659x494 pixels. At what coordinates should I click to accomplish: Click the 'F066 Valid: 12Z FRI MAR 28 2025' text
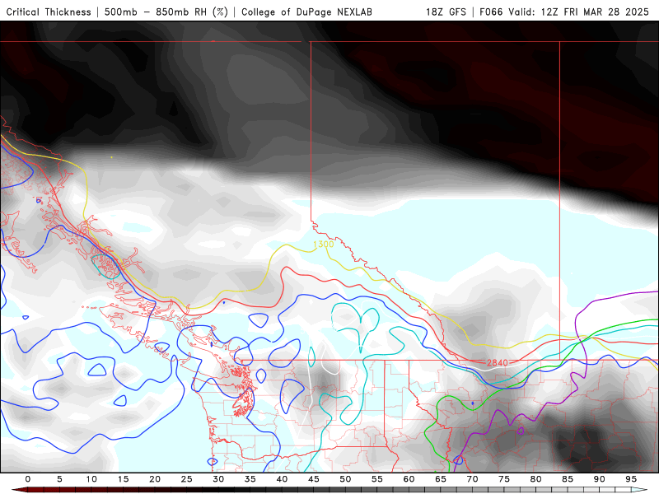tap(564, 12)
